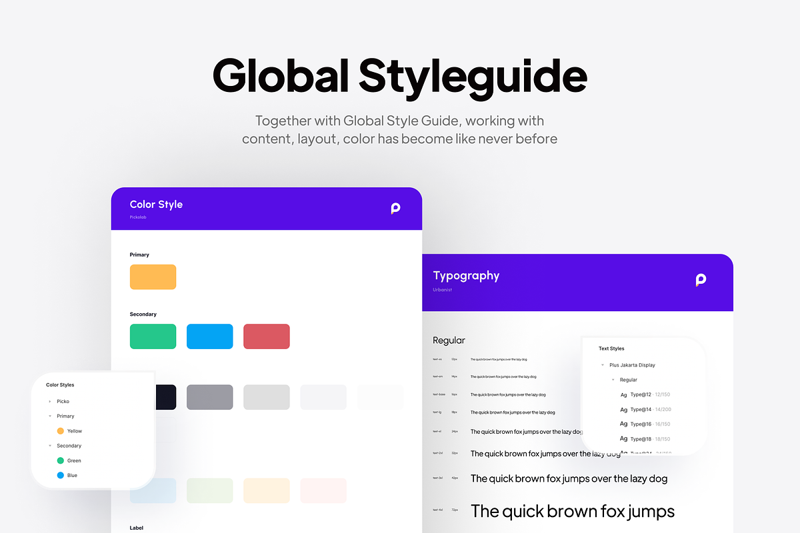Click the "Primary" section label above yellow swatch

pos(139,255)
